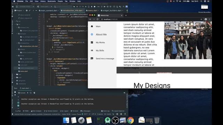Open the People menu in menu bar
This screenshot has width=223, height=125.
(60, 1)
